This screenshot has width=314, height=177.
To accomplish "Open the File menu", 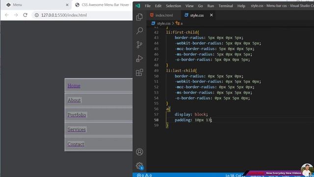I will pyautogui.click(x=148, y=6).
